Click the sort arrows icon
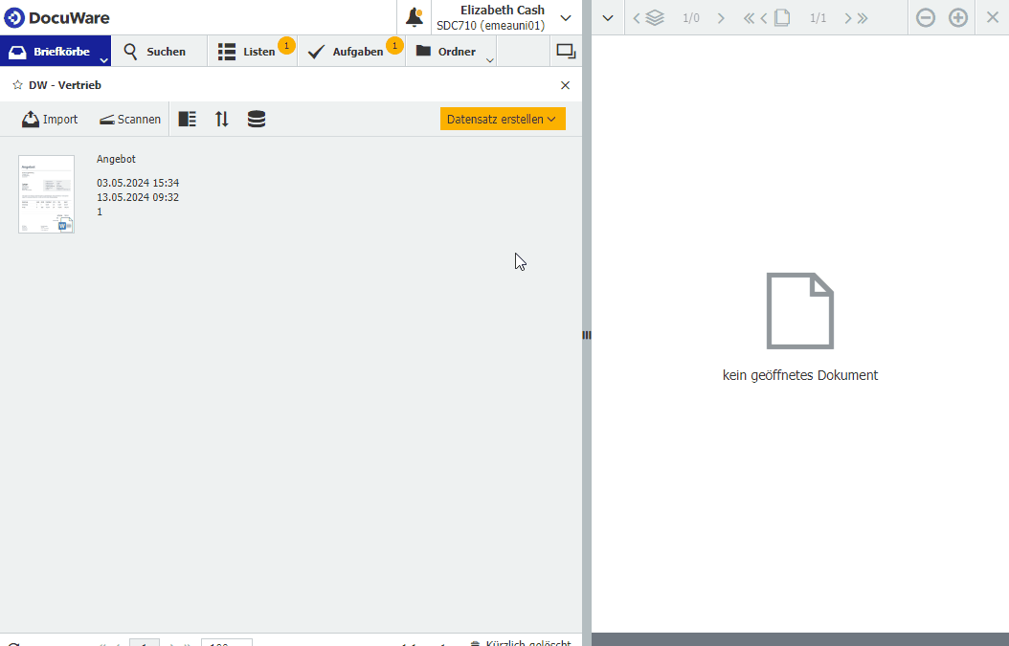This screenshot has width=1009, height=646. click(222, 120)
